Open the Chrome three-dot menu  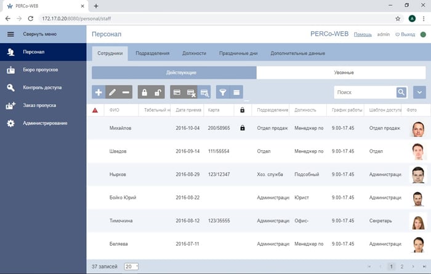[x=424, y=18]
